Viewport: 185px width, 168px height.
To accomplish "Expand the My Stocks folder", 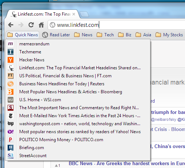I will [169, 35].
